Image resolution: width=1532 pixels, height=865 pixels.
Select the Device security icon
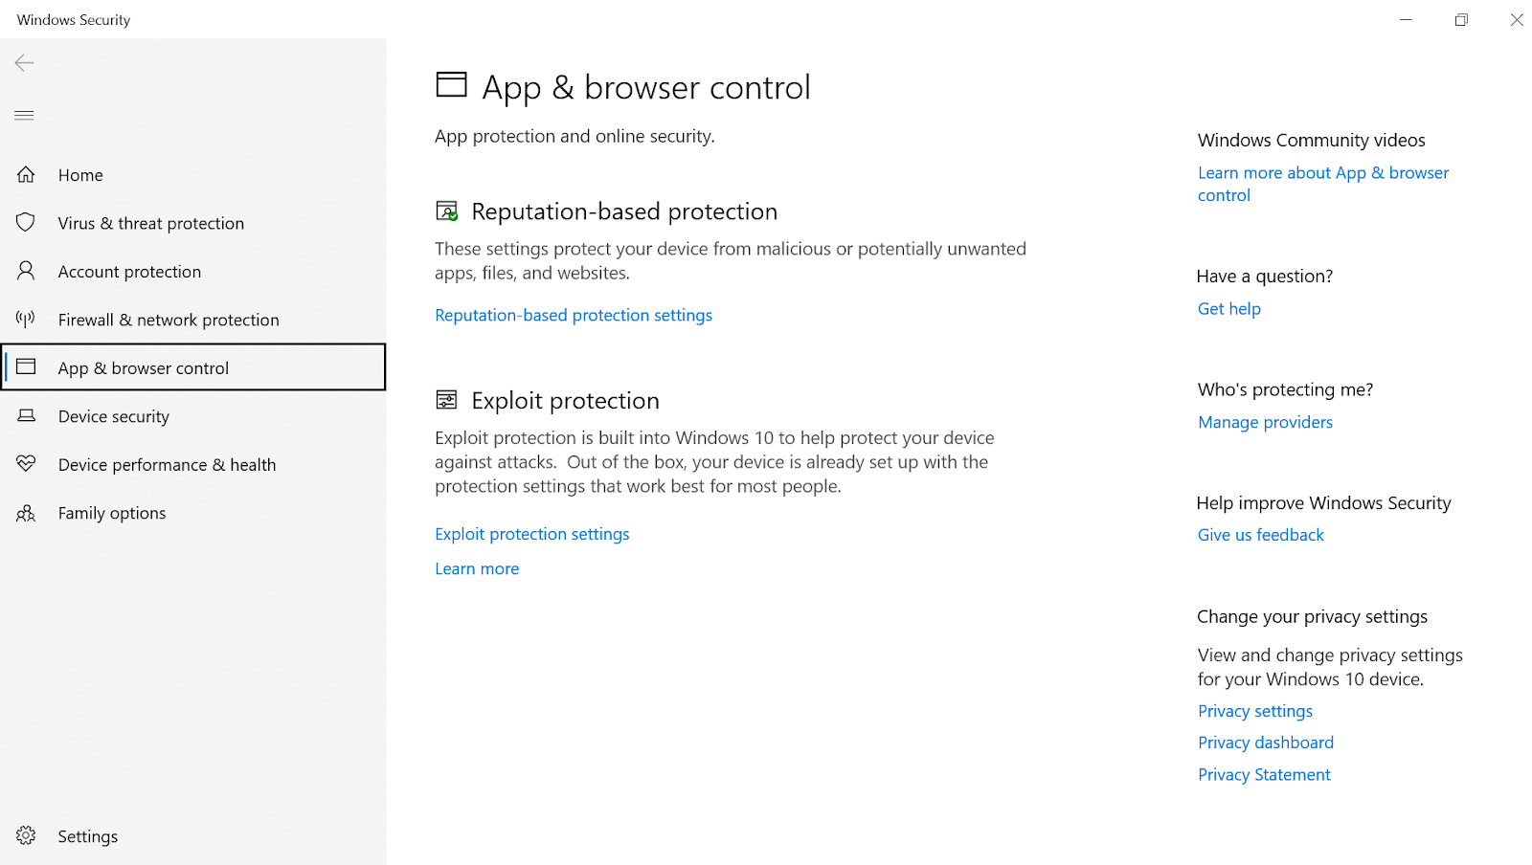click(x=26, y=415)
